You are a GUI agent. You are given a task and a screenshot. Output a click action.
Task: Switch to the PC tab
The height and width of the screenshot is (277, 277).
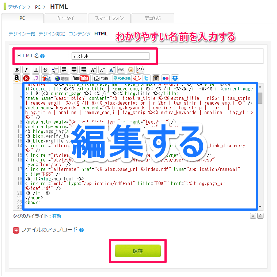[22, 18]
